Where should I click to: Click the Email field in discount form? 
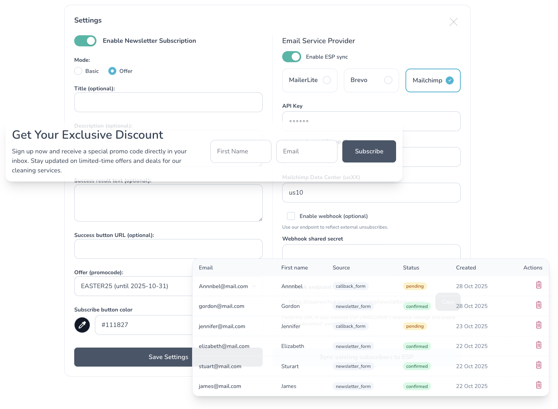[x=307, y=151]
